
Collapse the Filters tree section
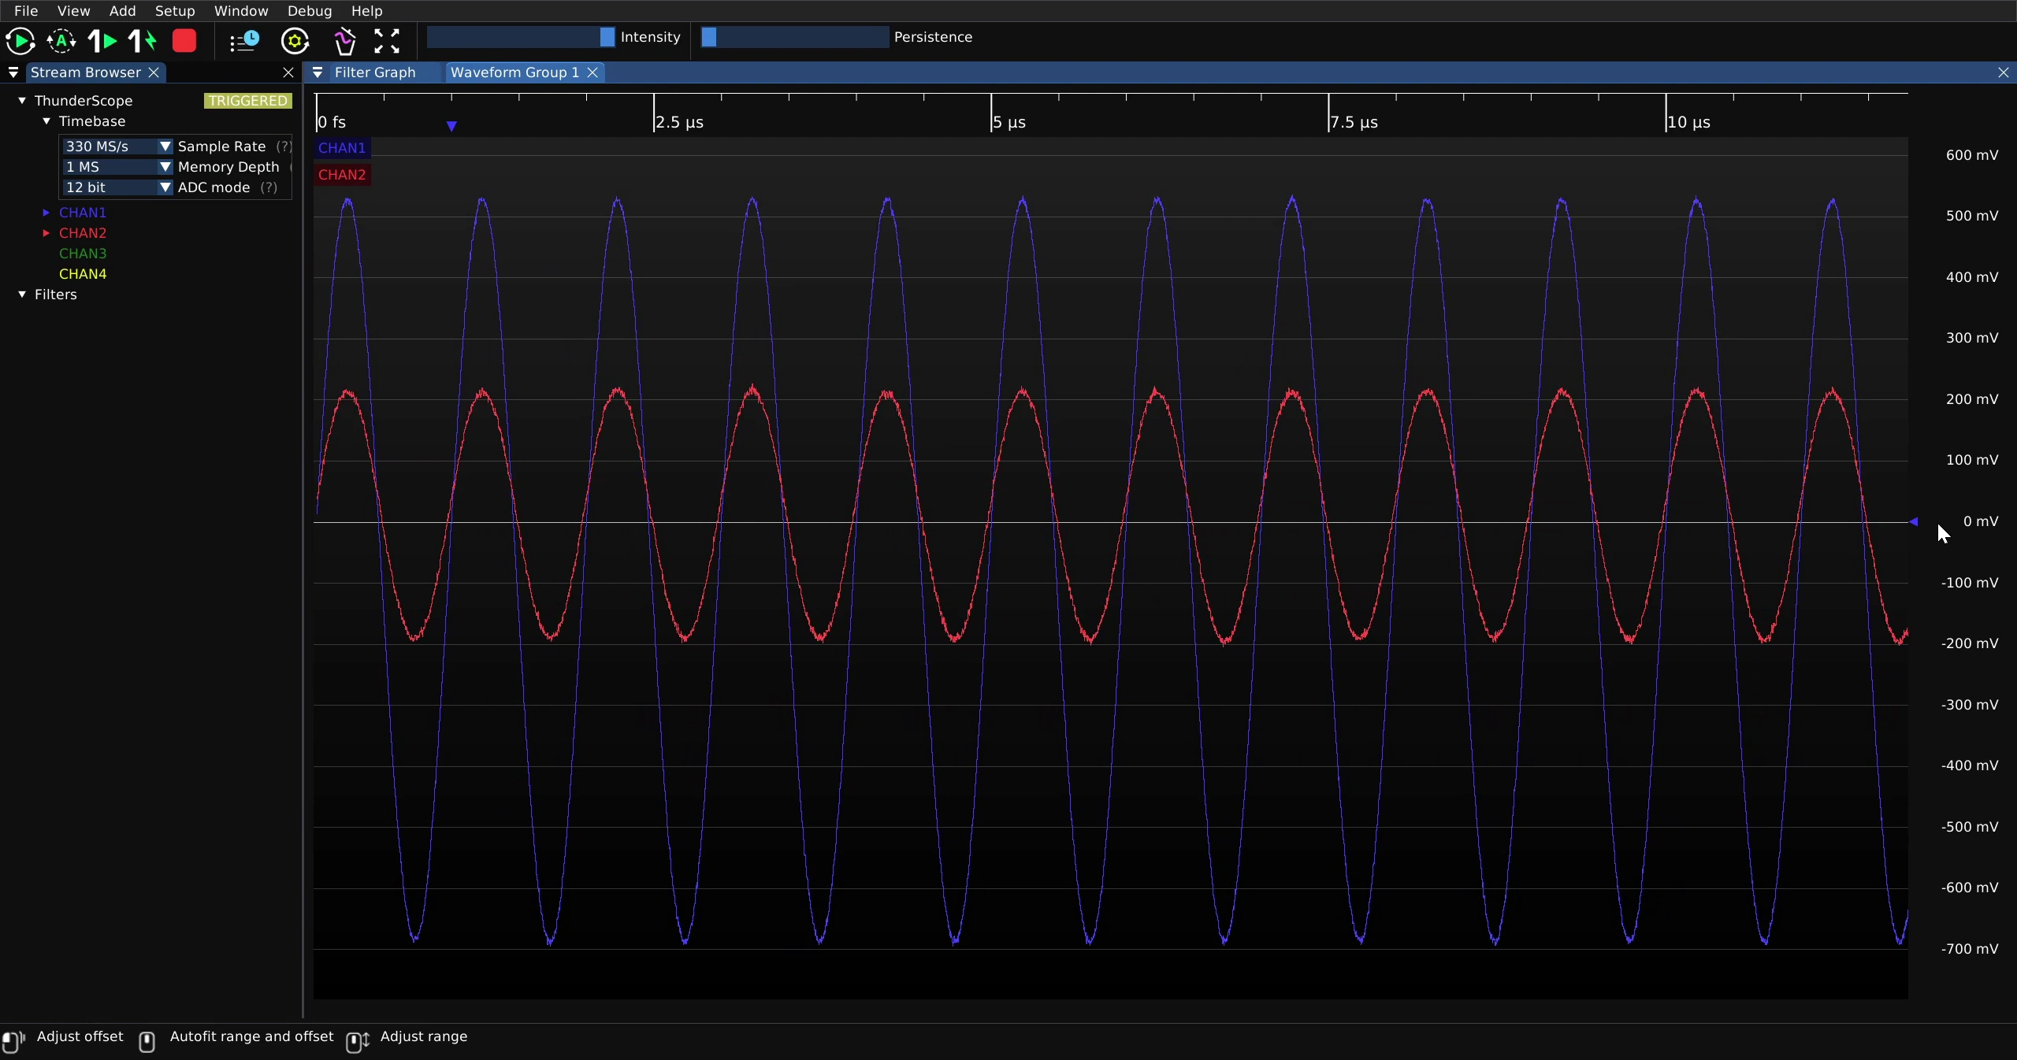(x=22, y=295)
